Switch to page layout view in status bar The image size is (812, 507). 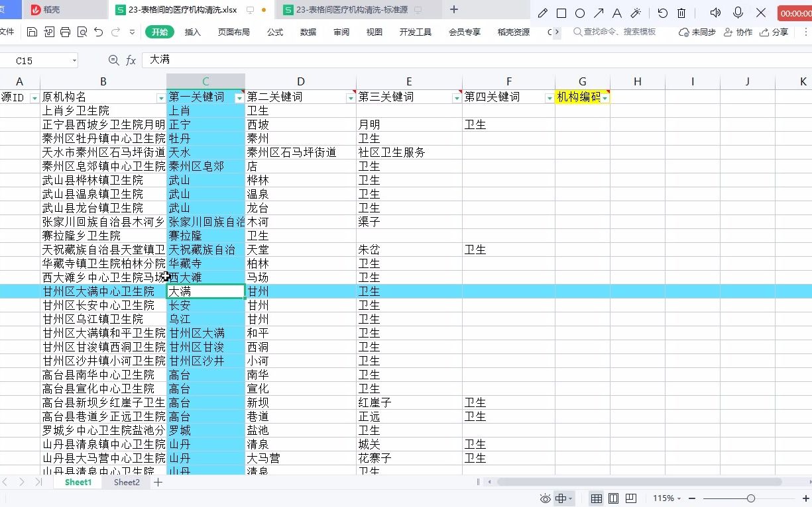pos(613,498)
